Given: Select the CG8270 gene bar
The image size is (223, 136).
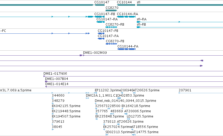Looking at the screenshot, I should pyautogui.click(x=111, y=10).
